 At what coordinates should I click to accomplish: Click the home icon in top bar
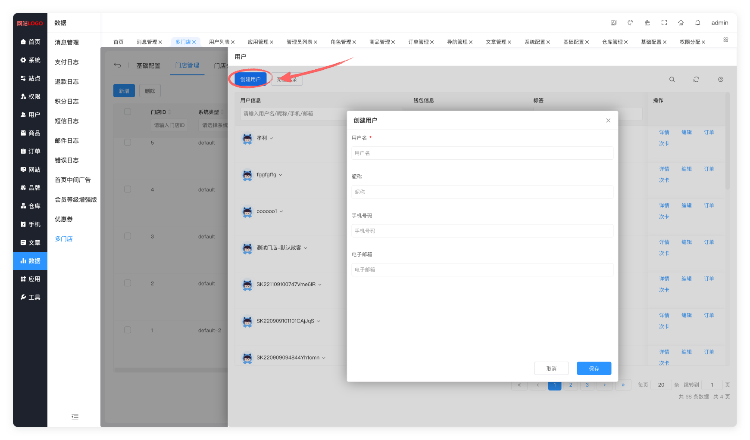click(x=681, y=23)
